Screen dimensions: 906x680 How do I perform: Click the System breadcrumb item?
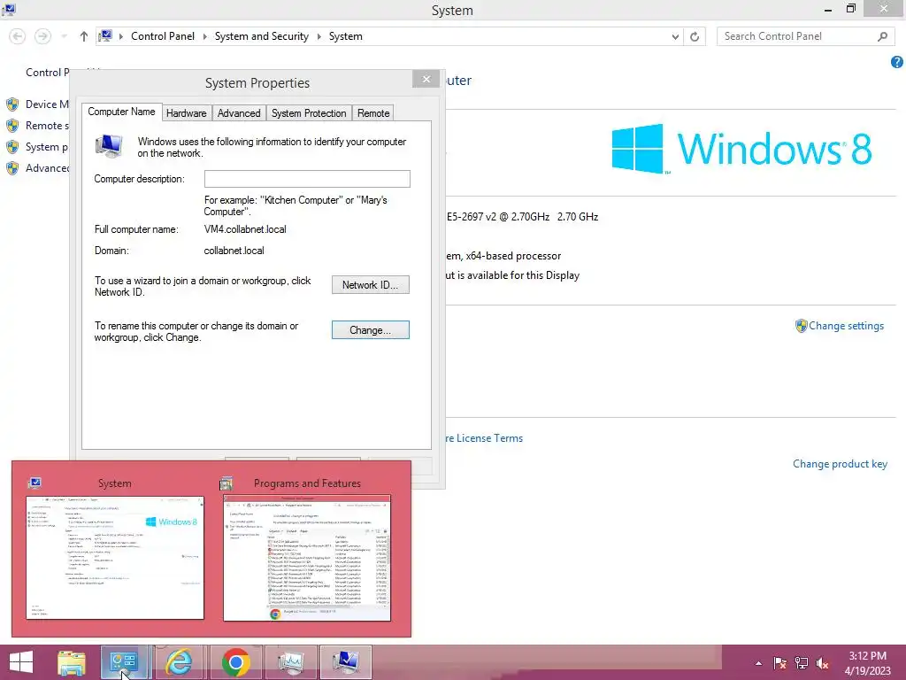pos(346,36)
